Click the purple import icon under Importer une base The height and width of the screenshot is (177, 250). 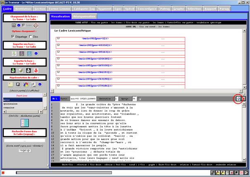[x=21, y=53]
